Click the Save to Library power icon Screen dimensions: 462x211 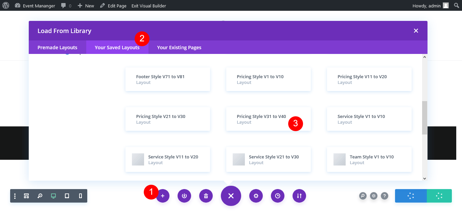pos(184,196)
